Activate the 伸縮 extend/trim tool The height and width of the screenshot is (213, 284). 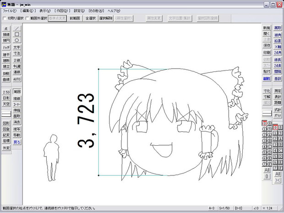tap(17, 110)
